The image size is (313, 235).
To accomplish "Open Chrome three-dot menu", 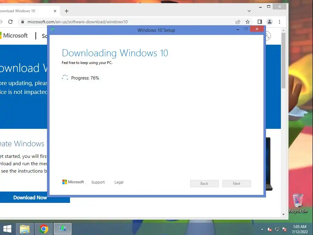I will pyautogui.click(x=279, y=22).
